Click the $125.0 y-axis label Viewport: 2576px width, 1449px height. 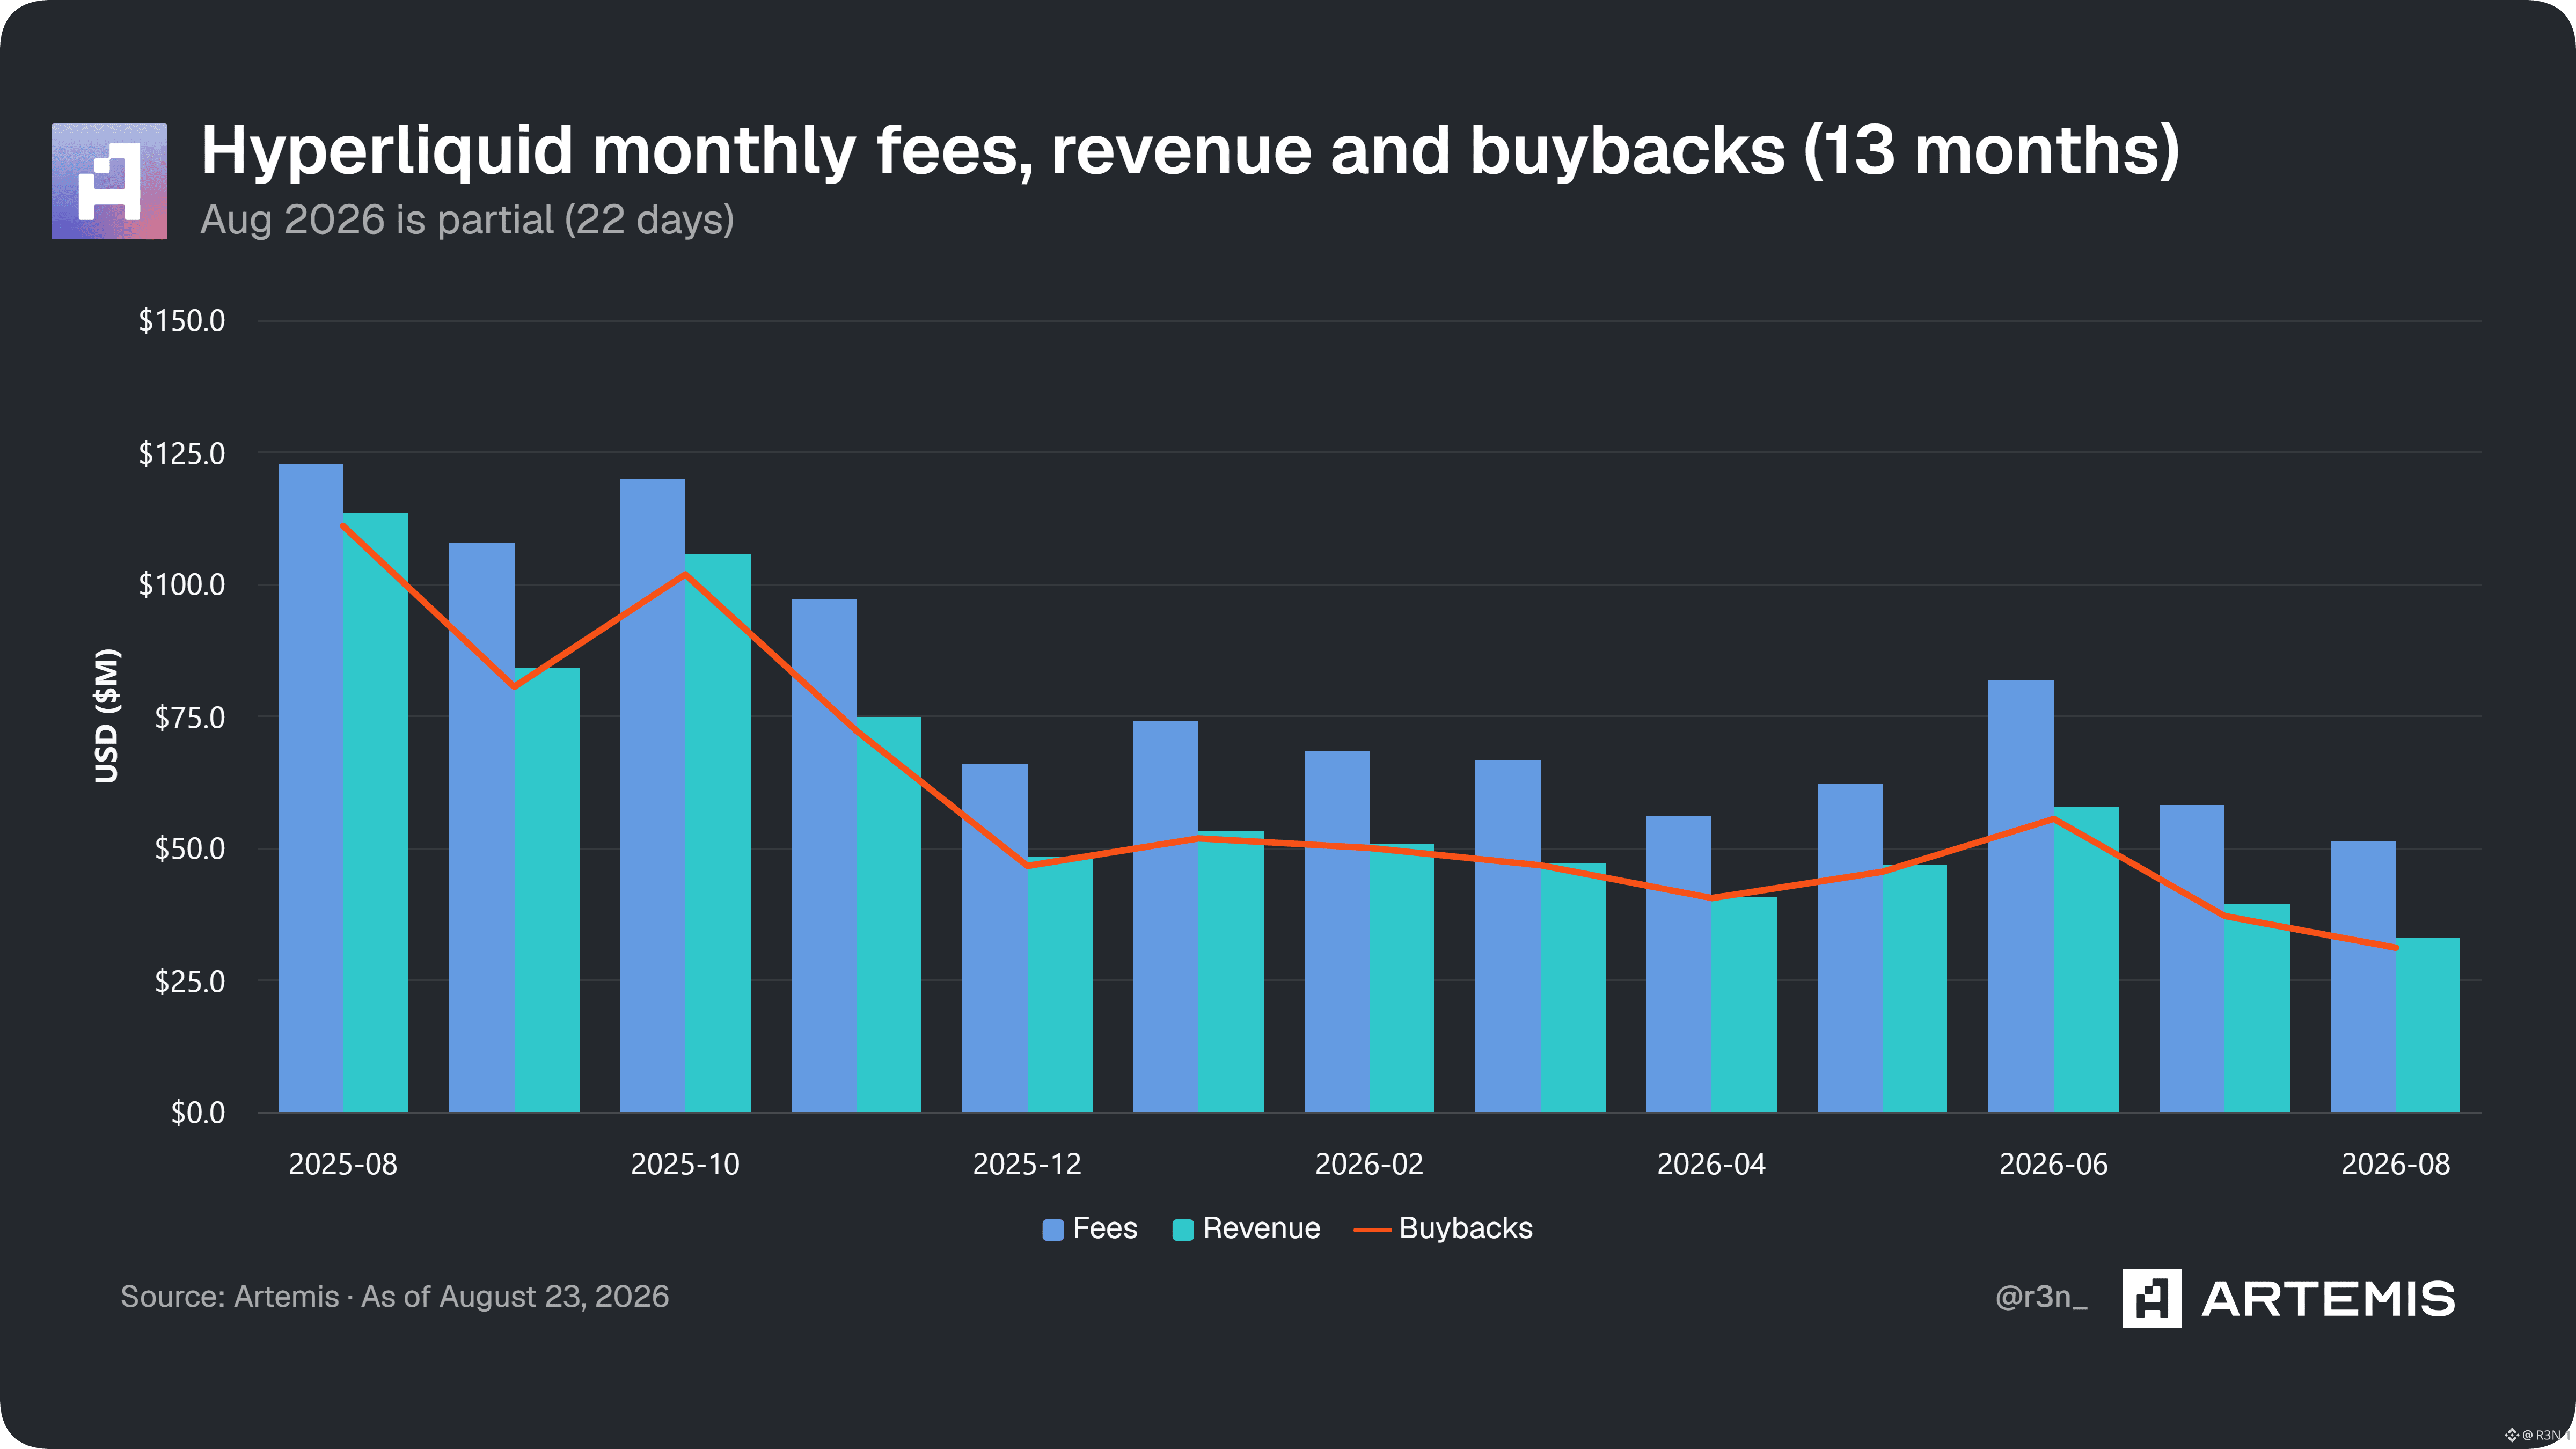point(182,453)
